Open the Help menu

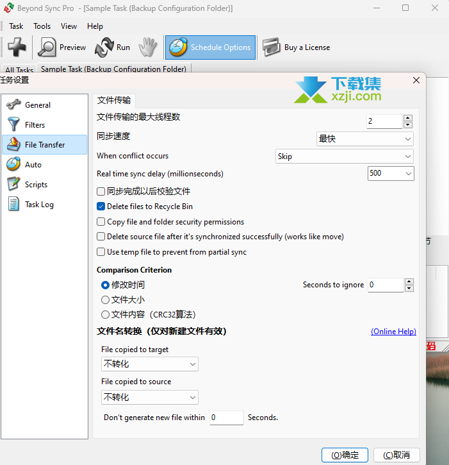[95, 26]
